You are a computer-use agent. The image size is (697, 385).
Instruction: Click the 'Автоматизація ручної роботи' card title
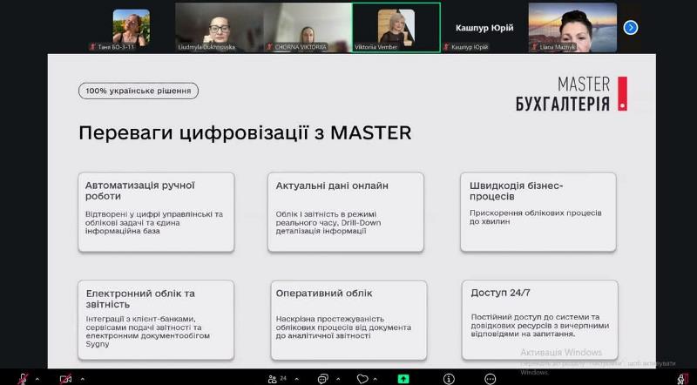(140, 191)
